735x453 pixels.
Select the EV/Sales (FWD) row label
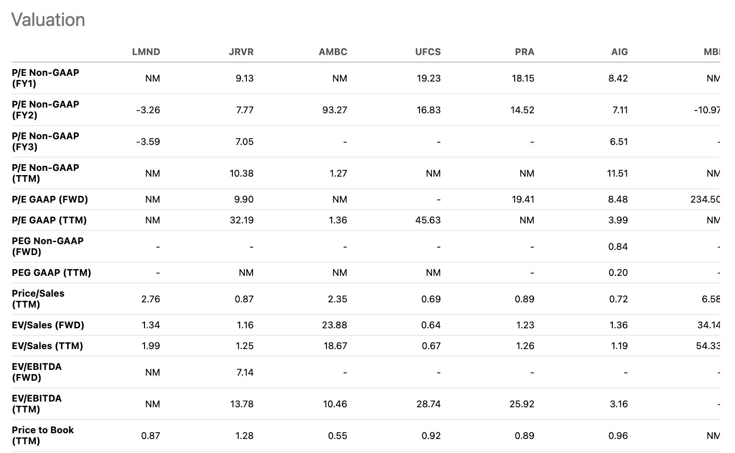click(x=48, y=325)
